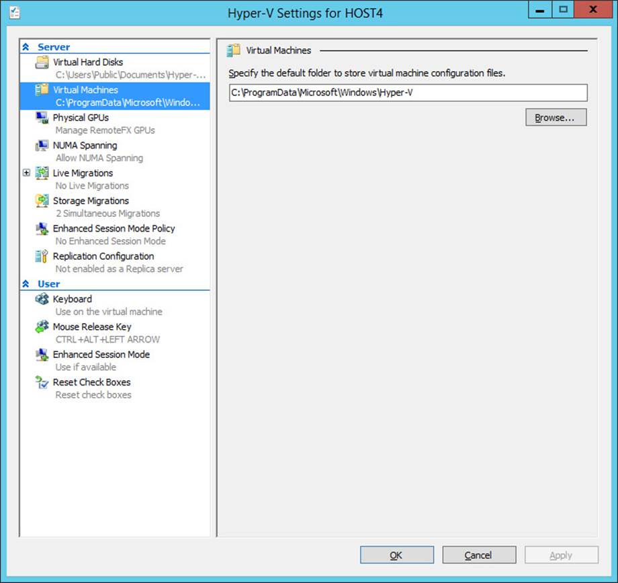
Task: Click 'Use if available' subtext
Action: (86, 367)
